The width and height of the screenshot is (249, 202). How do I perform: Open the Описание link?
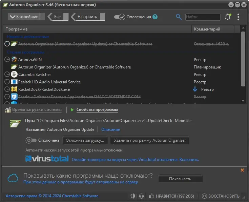(x=110, y=129)
